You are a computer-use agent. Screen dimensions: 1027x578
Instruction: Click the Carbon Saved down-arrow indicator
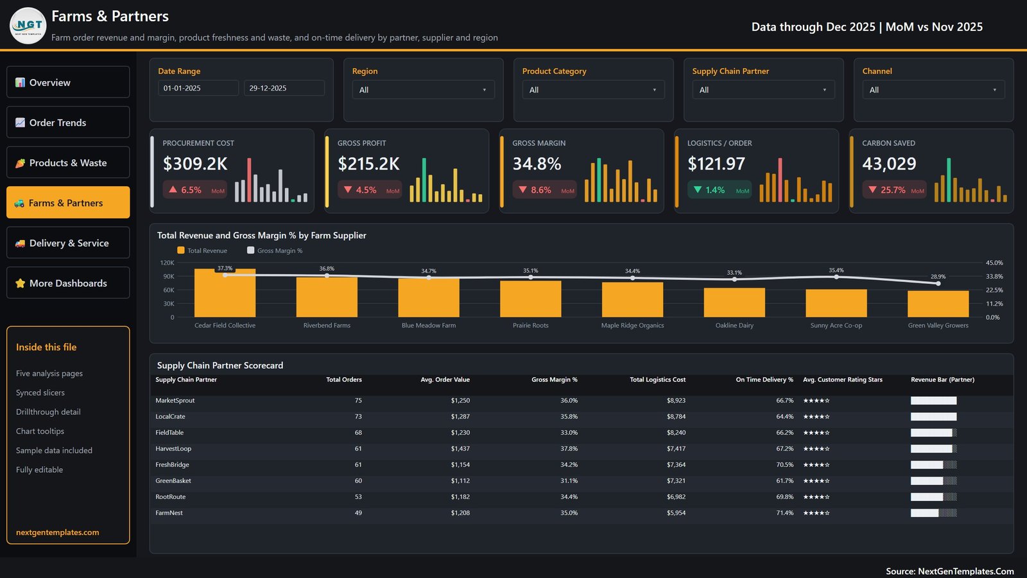(x=872, y=189)
